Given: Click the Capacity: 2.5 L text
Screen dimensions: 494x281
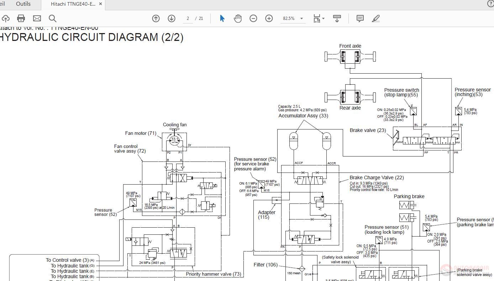Looking at the screenshot, I should coord(289,106).
